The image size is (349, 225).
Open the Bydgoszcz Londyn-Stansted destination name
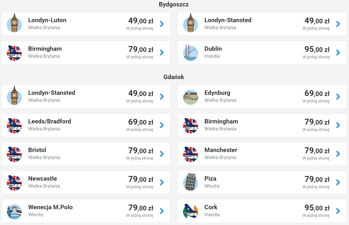[x=228, y=20]
